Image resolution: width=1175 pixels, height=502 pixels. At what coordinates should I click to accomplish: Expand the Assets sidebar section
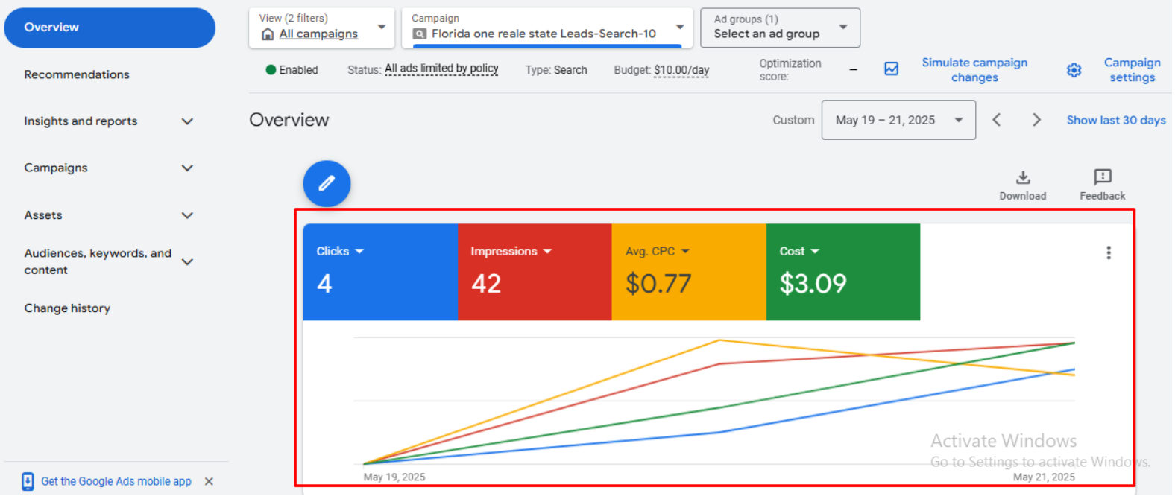click(x=187, y=215)
